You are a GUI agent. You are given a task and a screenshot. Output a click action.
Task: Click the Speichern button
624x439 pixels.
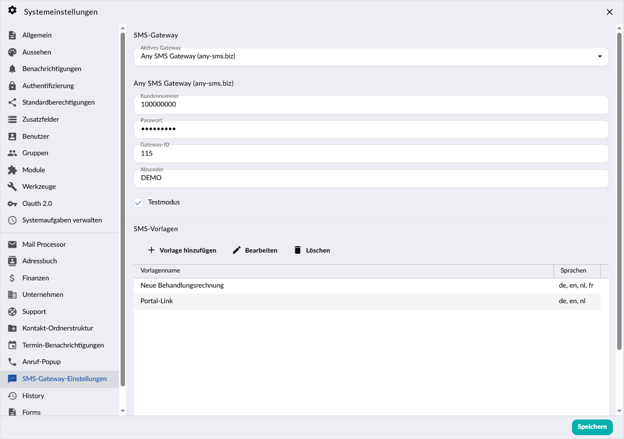tap(592, 427)
